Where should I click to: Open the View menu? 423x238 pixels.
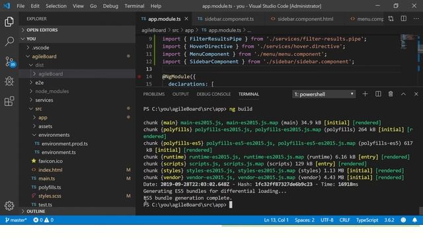click(x=78, y=6)
